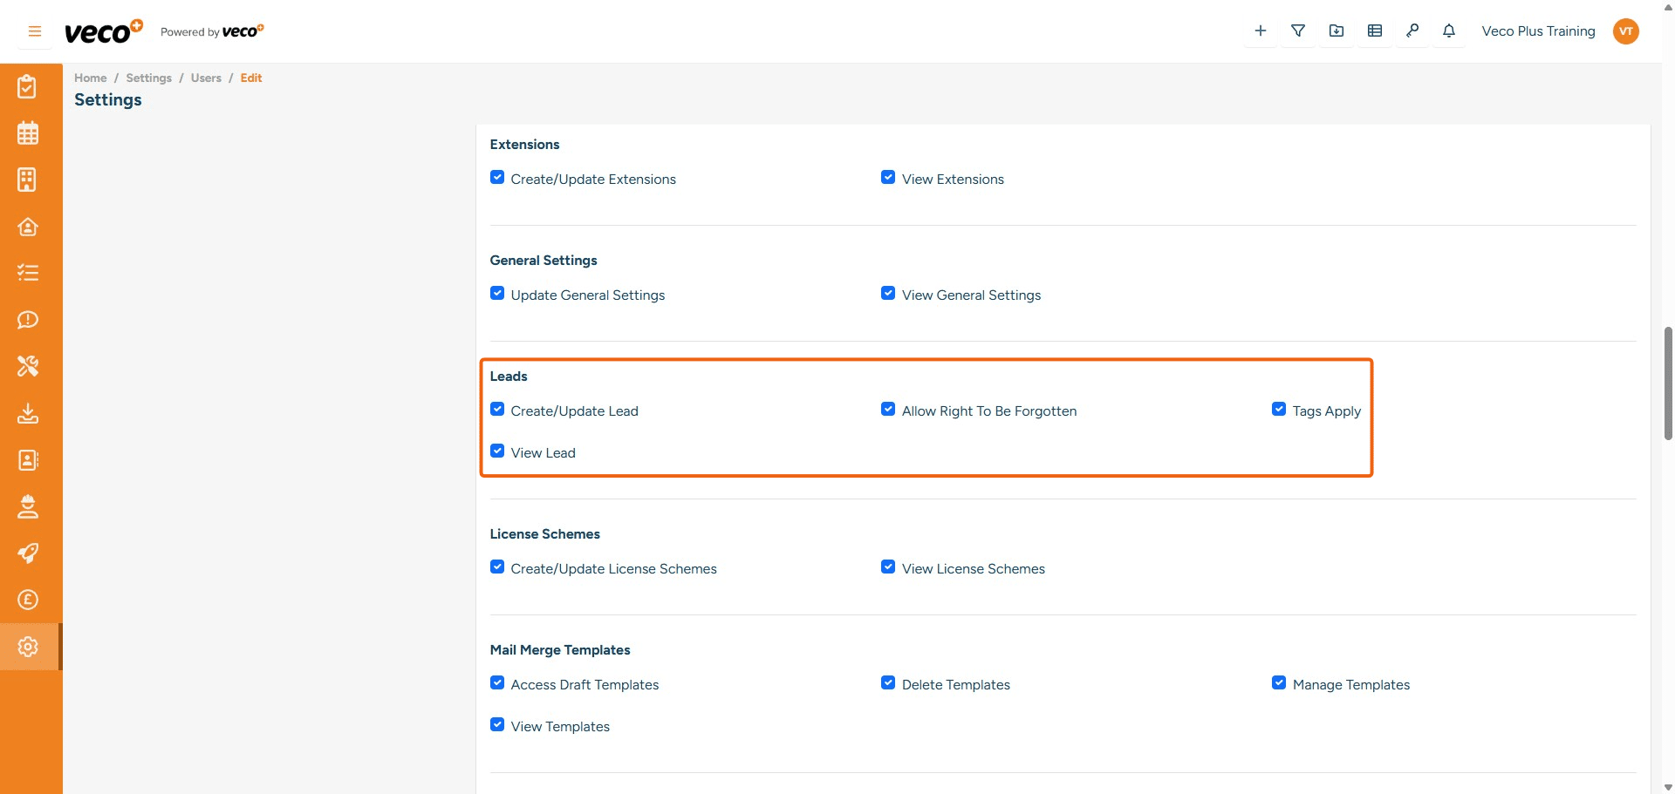The width and height of the screenshot is (1675, 794).
Task: Navigate to Users via the breadcrumb
Action: click(206, 78)
